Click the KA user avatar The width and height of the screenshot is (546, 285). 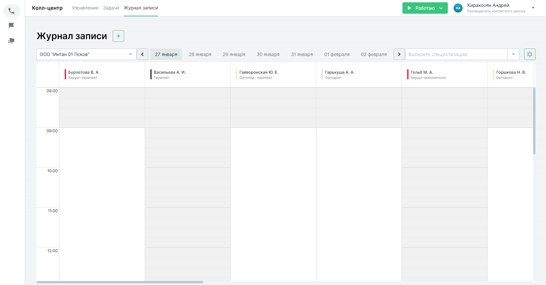point(458,8)
